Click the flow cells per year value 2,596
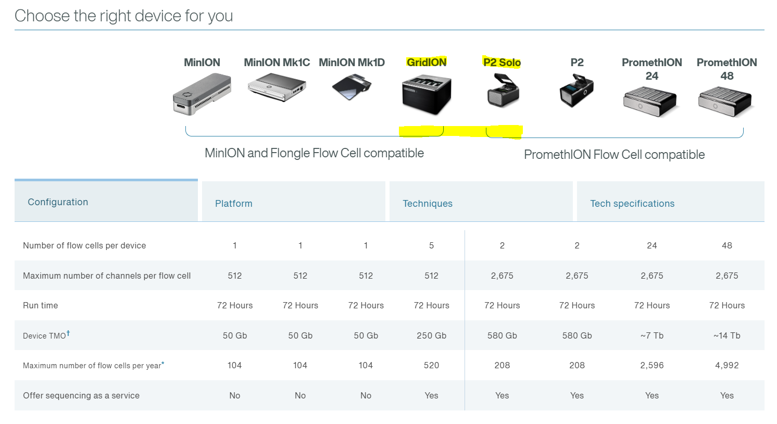 pos(652,365)
